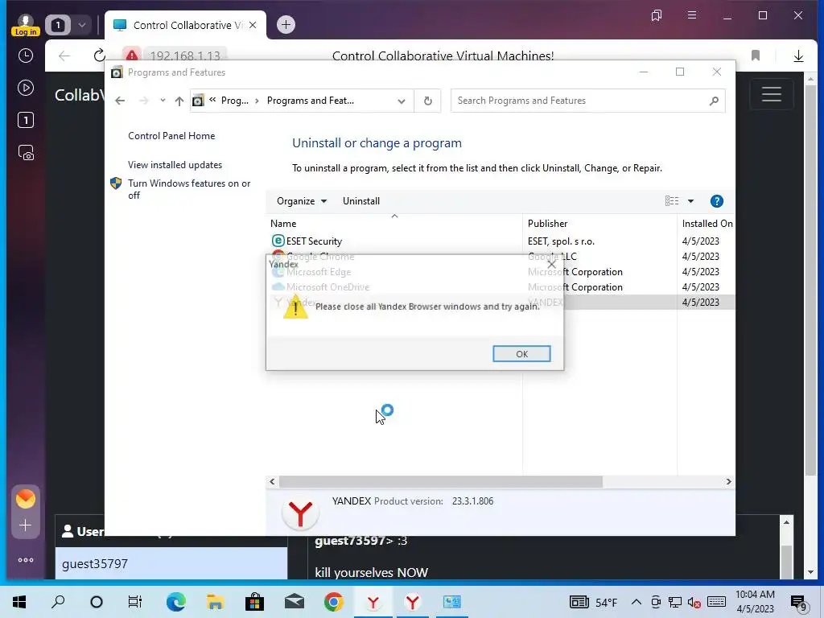824x618 pixels.
Task: Open the notification center
Action: 799,603
